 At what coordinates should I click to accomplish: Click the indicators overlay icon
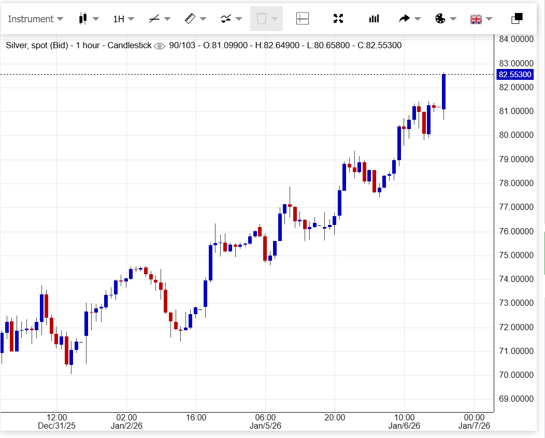tap(225, 19)
